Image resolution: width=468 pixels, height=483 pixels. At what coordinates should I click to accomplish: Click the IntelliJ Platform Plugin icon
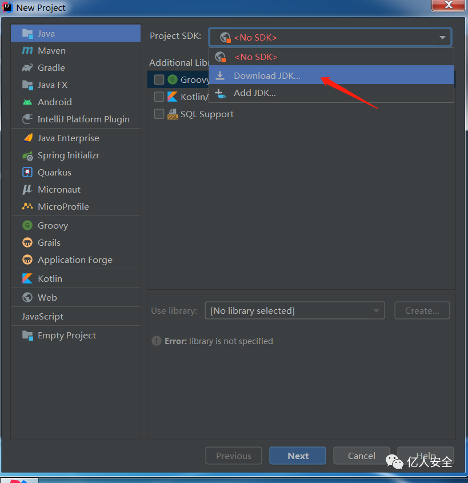click(x=27, y=119)
